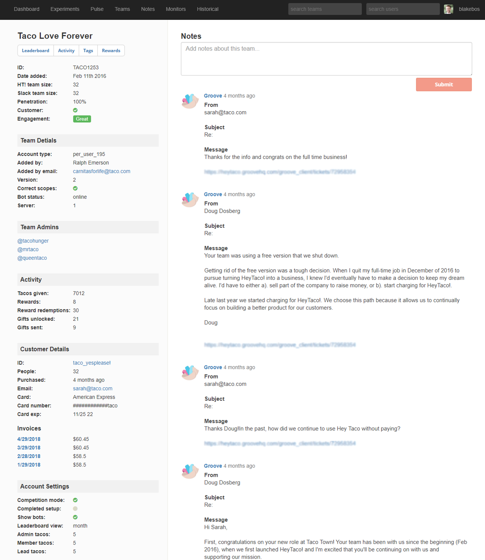Click the blakebos username

pos(469,9)
